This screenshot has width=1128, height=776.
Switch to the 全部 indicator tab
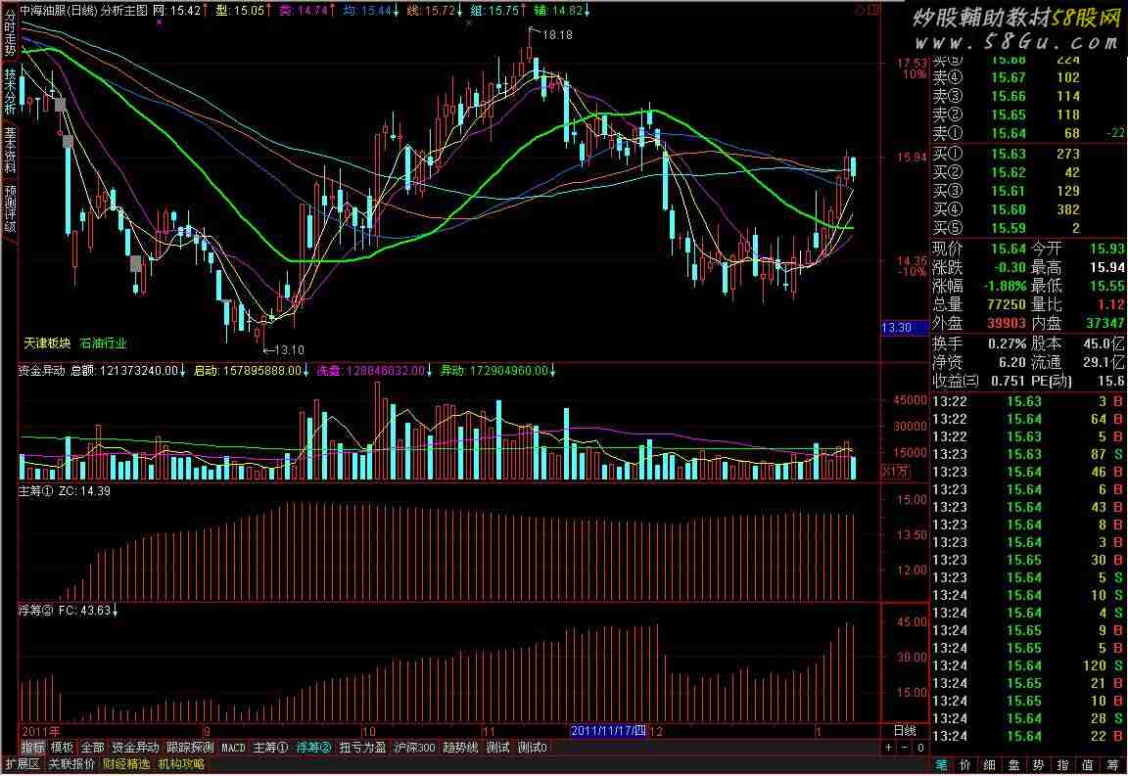coord(93,748)
